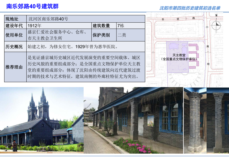
Task: Click the 保护类别 label cell
Action: pos(104,35)
